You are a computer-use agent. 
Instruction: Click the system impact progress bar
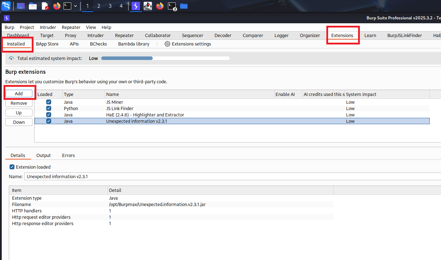165,59
